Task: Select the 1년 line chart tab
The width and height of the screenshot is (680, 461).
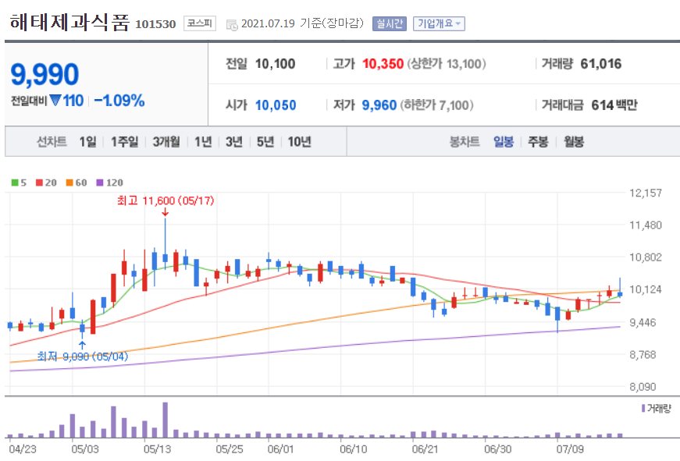Action: tap(203, 142)
